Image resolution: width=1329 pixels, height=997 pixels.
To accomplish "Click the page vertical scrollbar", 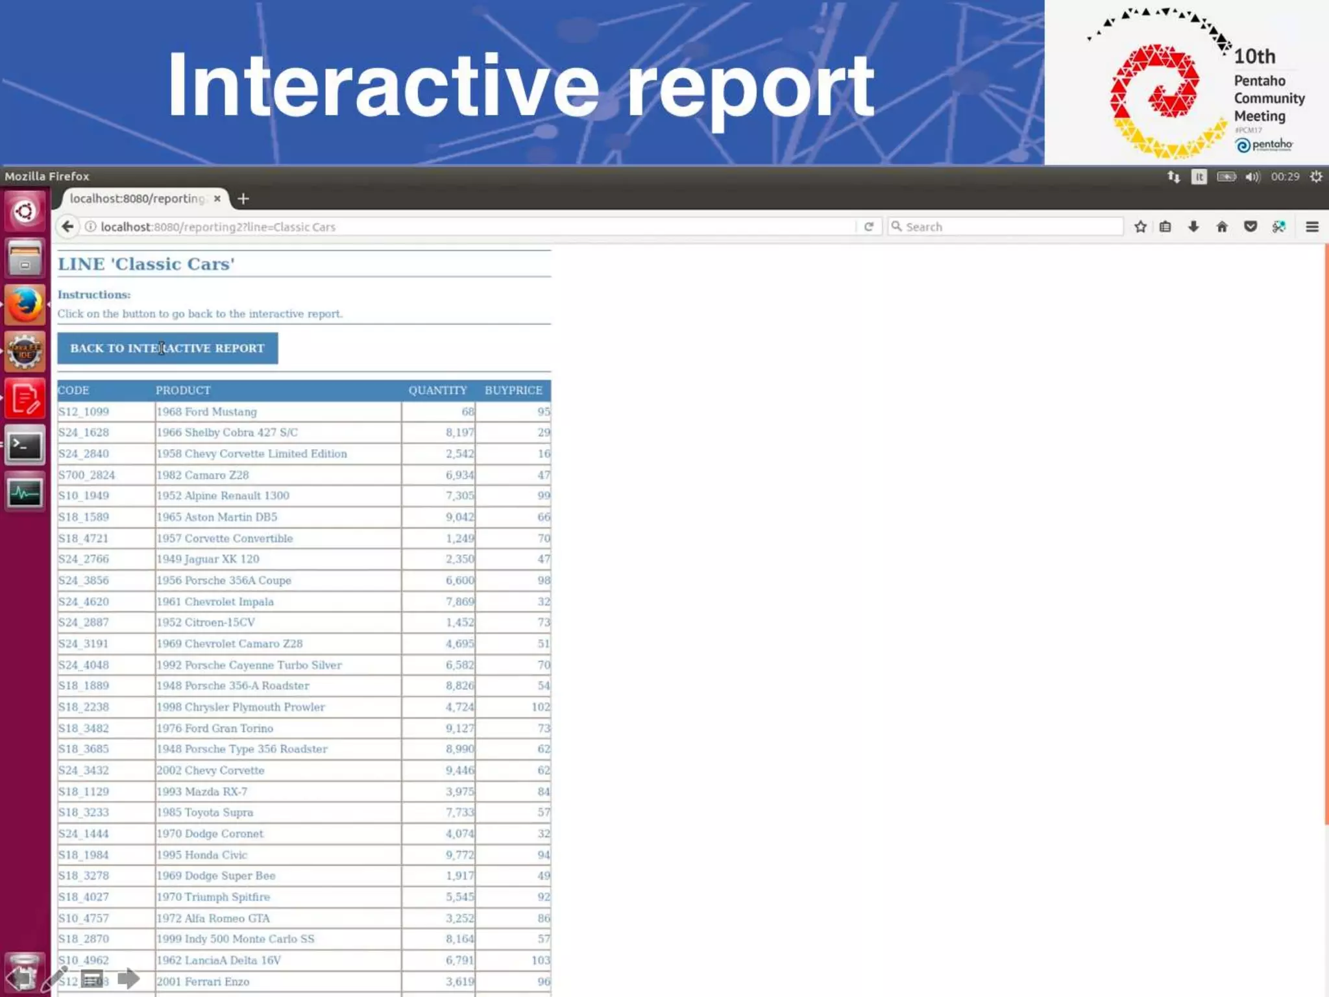I will (x=1326, y=532).
